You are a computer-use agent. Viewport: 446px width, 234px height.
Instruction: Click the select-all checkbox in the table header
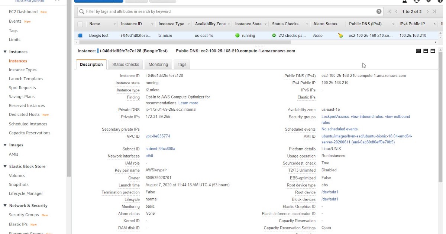[x=80, y=24]
